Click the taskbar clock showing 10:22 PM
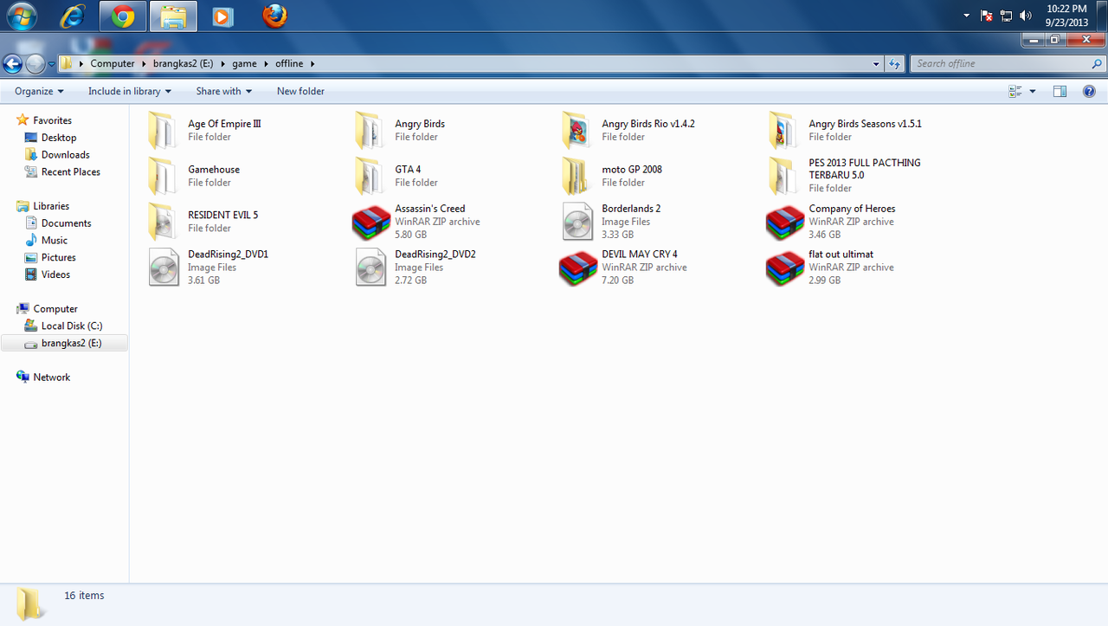 tap(1066, 16)
